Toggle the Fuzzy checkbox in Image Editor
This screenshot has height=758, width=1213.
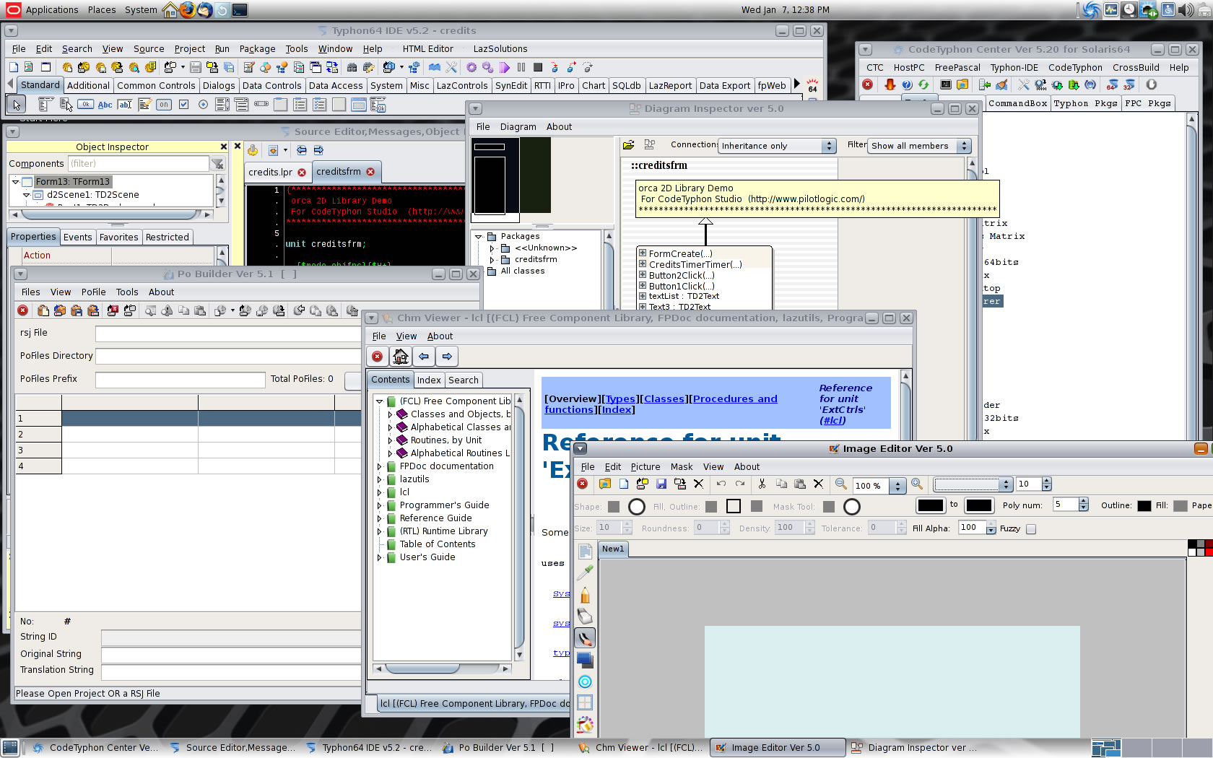(x=1031, y=529)
